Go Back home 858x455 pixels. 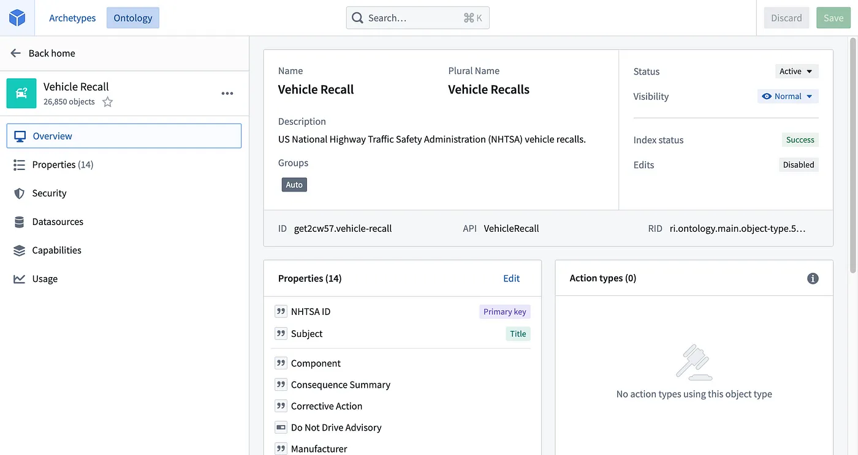(x=52, y=53)
